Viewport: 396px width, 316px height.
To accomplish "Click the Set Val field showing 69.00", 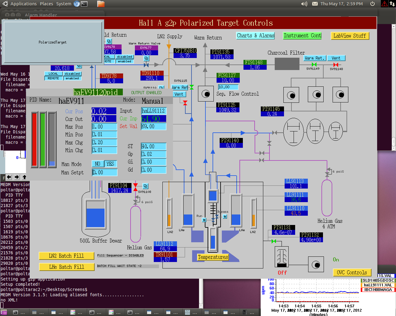I will [154, 127].
